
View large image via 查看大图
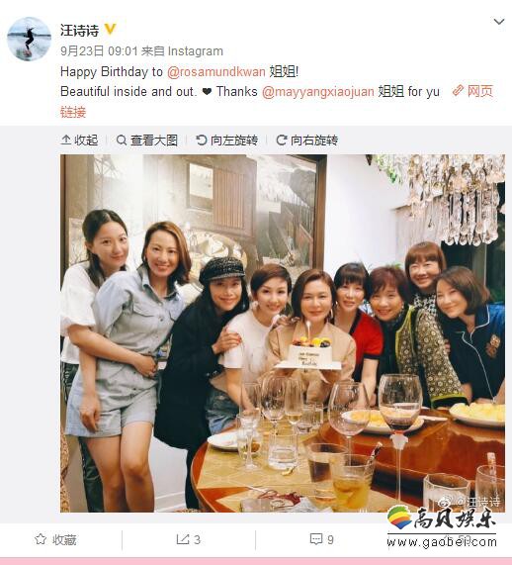(147, 141)
